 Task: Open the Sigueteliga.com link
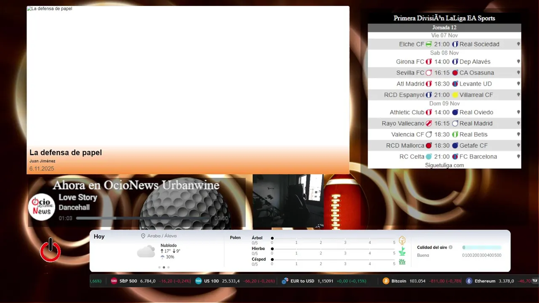click(x=444, y=165)
